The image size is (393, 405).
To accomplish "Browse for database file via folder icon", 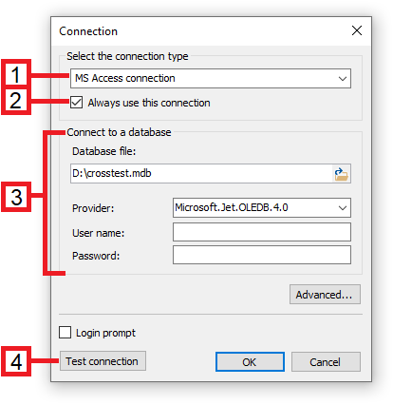I will coord(341,174).
